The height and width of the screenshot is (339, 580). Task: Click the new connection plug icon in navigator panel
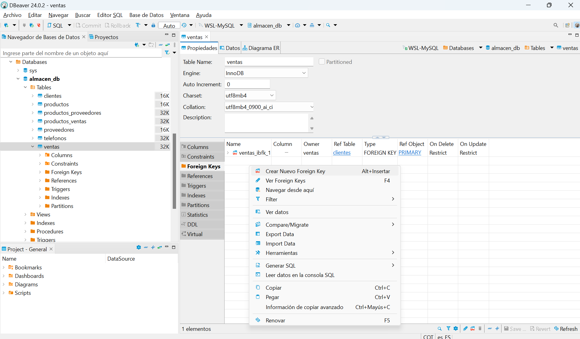click(137, 45)
